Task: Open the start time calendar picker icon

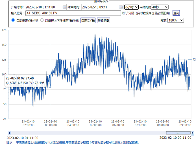Action: pyautogui.click(x=64, y=7)
